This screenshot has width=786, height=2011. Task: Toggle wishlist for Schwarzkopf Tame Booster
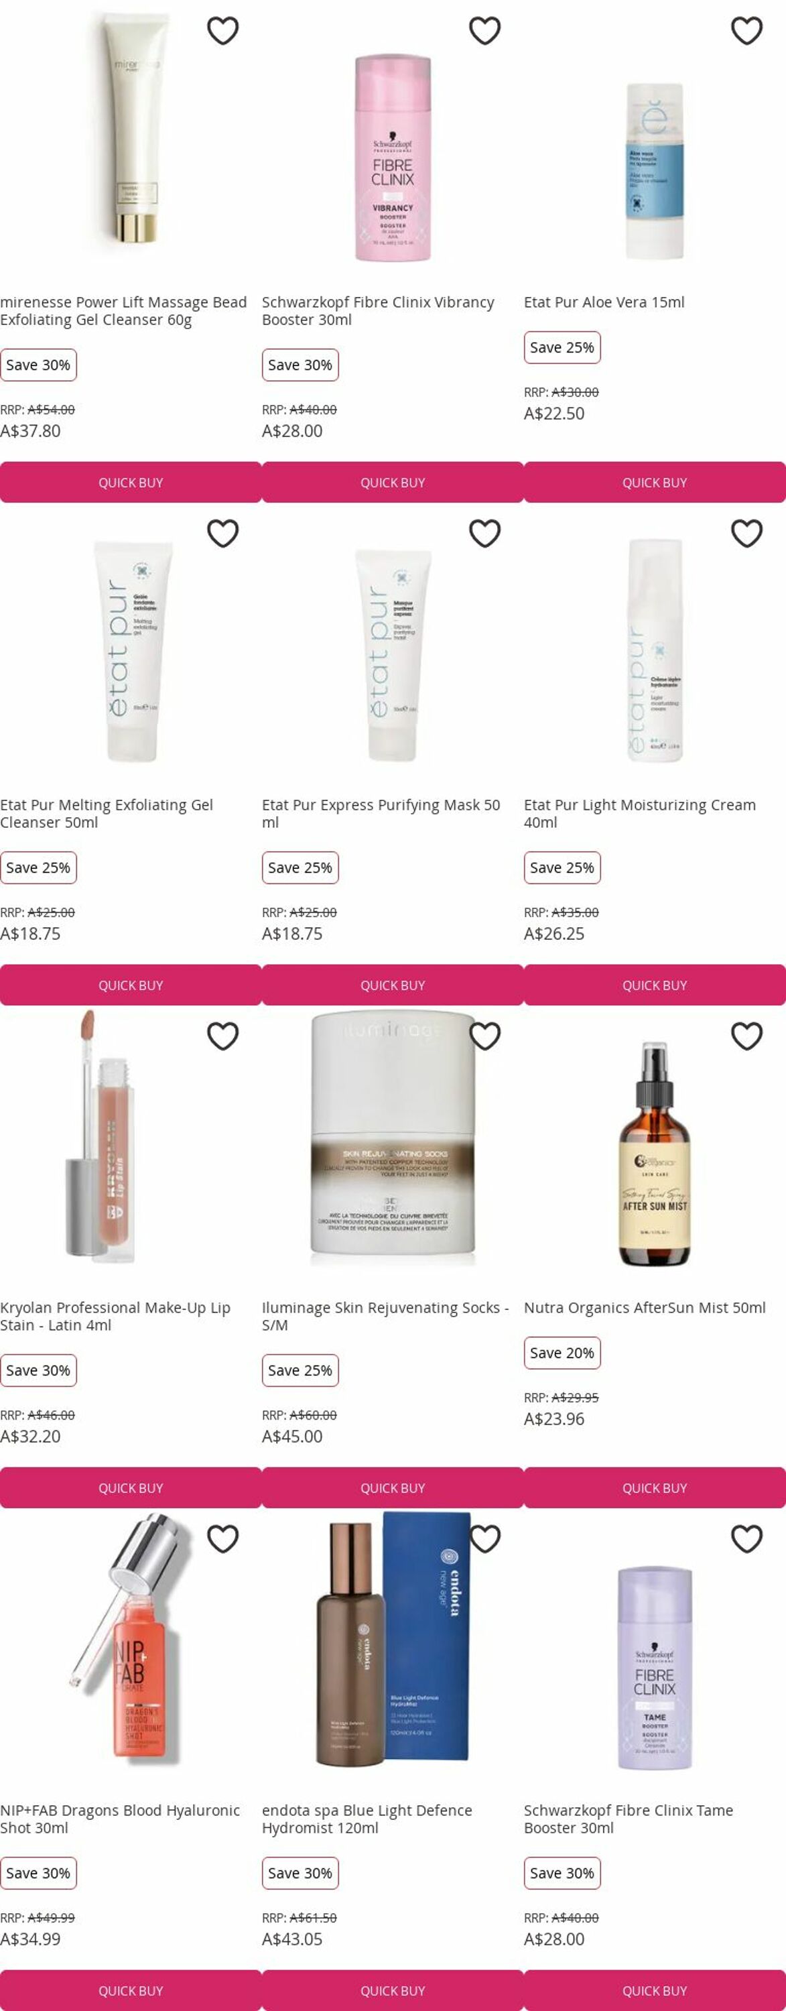(747, 1540)
